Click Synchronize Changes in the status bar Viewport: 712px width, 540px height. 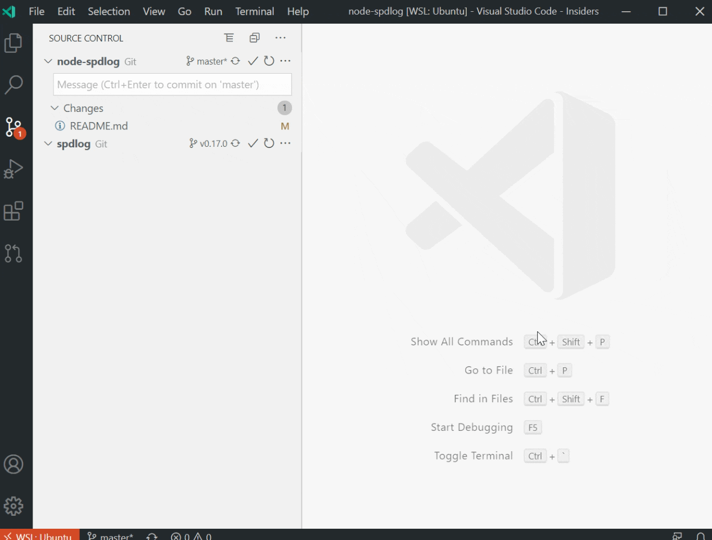(151, 537)
